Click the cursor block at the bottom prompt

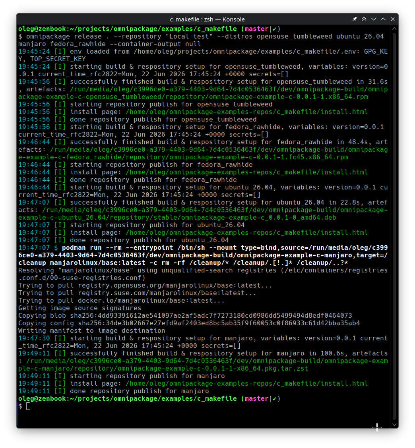(x=28, y=406)
